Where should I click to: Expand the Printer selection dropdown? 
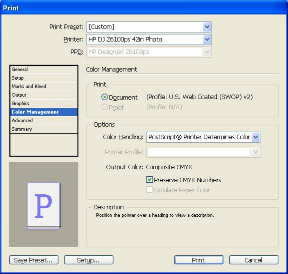click(207, 40)
